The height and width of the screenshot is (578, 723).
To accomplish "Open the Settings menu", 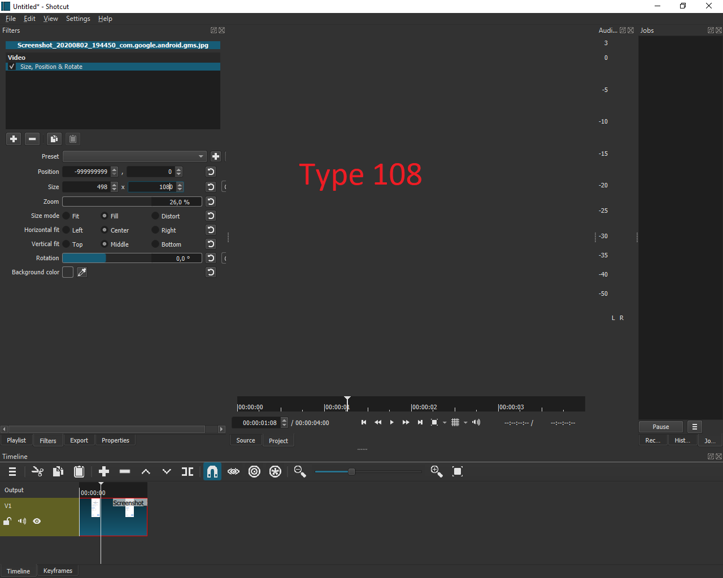I will (x=78, y=19).
